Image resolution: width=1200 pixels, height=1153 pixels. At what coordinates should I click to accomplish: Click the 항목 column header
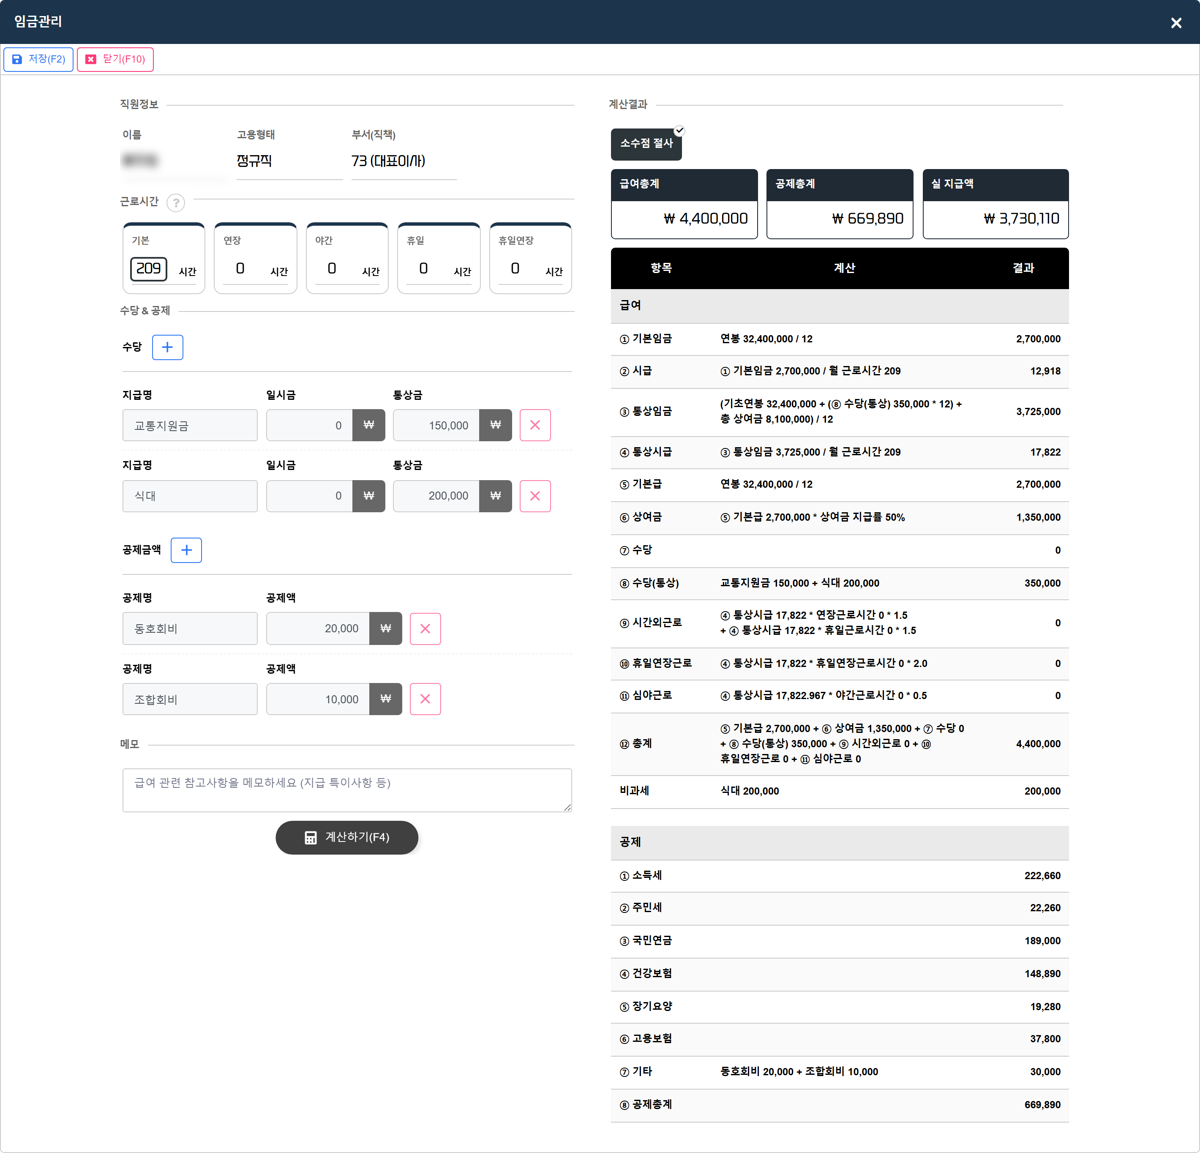661,268
